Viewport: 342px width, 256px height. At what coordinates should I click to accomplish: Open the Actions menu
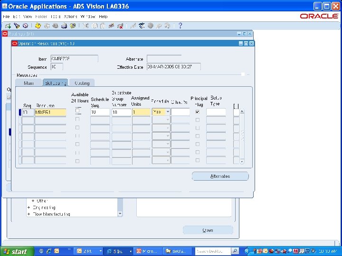click(x=70, y=17)
